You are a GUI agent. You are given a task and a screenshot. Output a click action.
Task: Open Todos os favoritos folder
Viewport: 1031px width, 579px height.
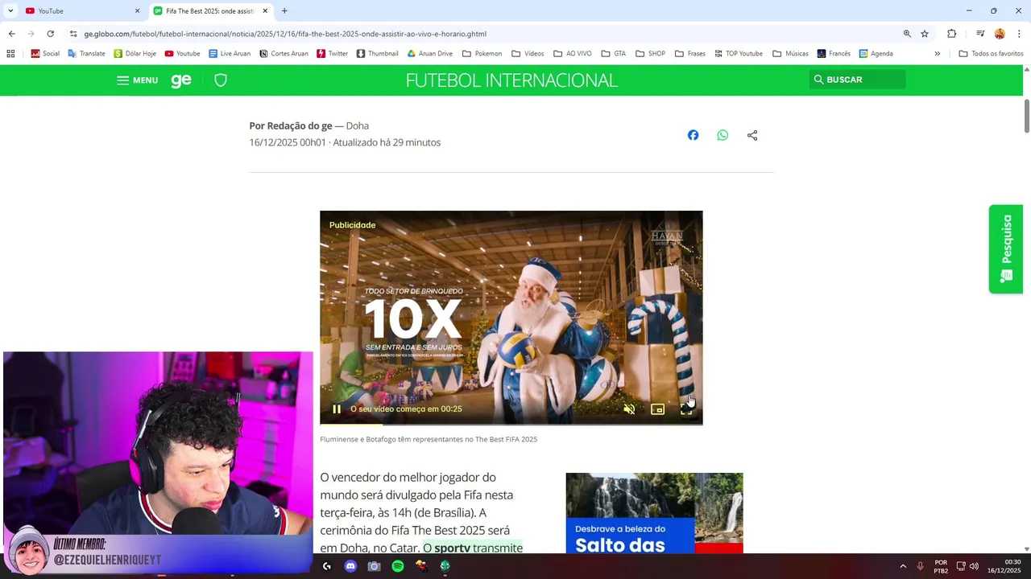pyautogui.click(x=991, y=54)
